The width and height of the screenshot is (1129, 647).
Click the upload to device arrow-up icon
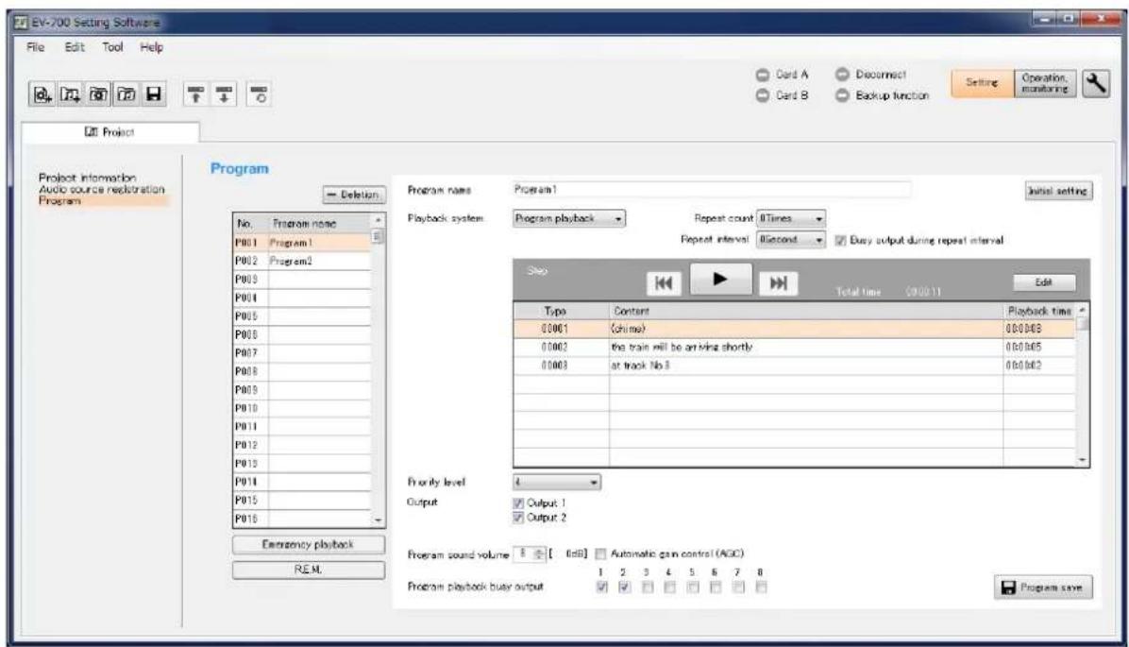pos(195,94)
